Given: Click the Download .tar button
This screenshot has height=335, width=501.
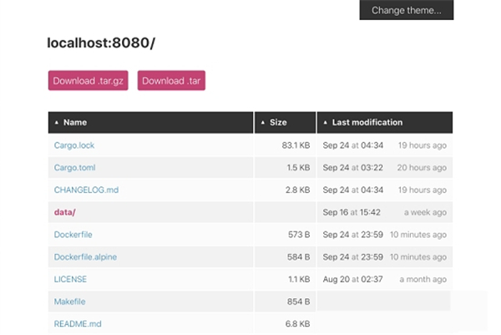Looking at the screenshot, I should [171, 81].
